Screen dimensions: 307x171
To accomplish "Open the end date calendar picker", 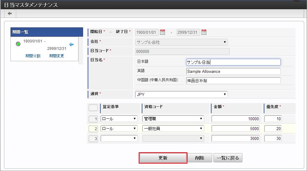I will (204, 32).
